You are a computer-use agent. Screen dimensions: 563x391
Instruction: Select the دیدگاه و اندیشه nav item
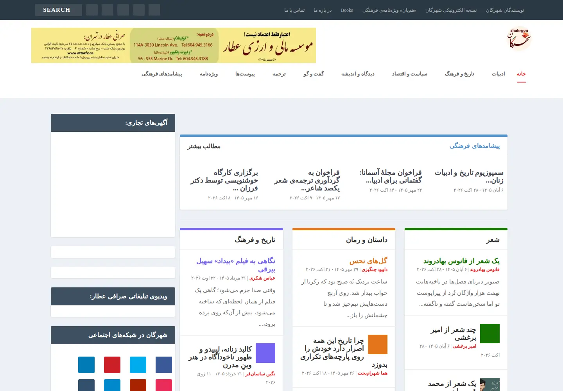tap(358, 74)
